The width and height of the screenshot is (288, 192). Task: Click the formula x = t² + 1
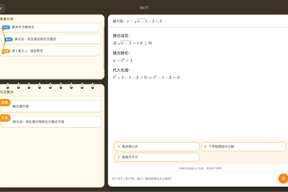(x=123, y=60)
